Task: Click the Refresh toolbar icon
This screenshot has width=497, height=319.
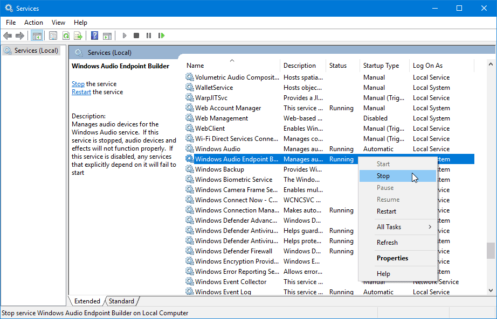Action: click(x=66, y=36)
